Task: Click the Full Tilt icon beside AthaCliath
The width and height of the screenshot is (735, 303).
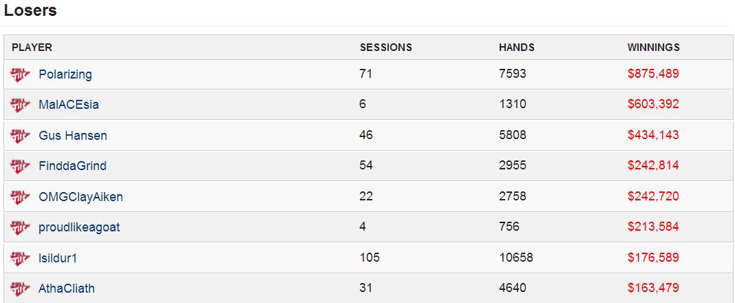Action: click(20, 289)
